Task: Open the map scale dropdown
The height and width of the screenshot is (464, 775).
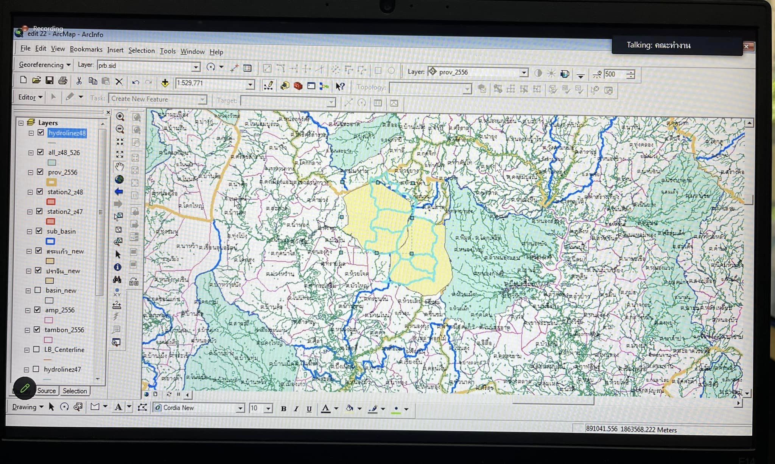Action: pyautogui.click(x=250, y=85)
